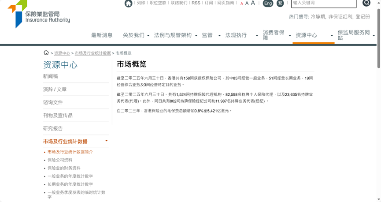The height and width of the screenshot is (202, 381).
Task: Expand the 法例与规管架构 dropdown arrow
Action: click(196, 36)
